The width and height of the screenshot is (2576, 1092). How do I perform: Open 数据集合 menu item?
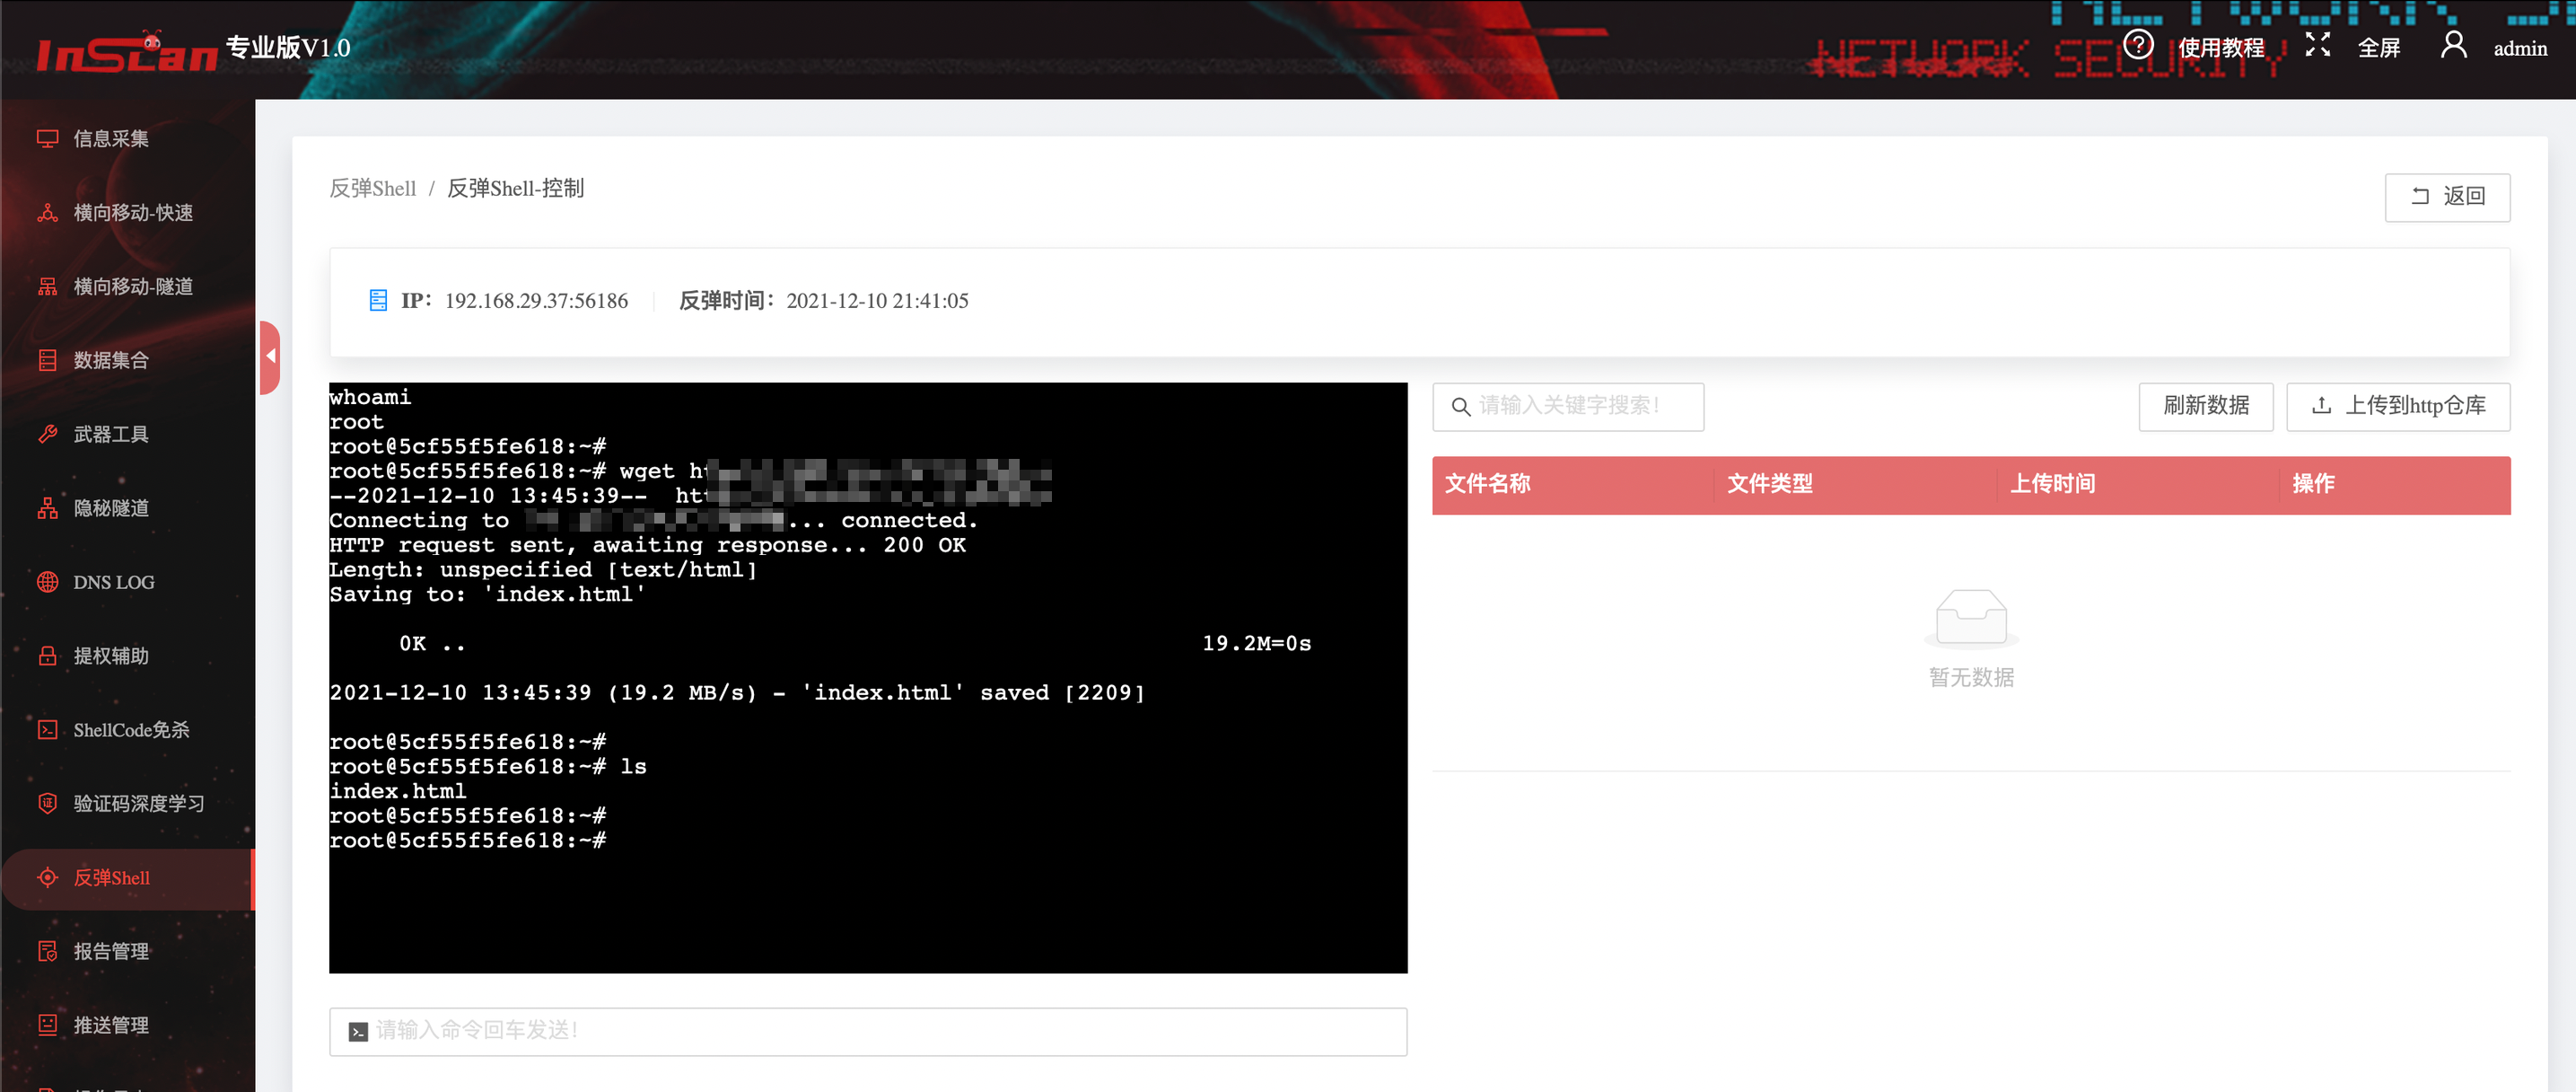point(110,360)
